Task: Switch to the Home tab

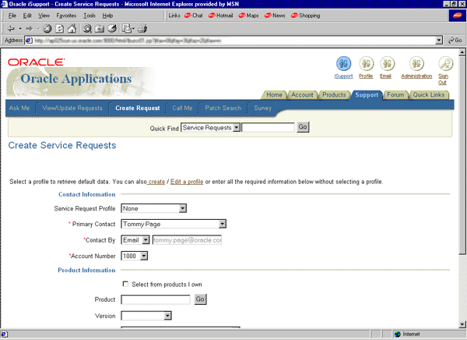Action: tap(274, 95)
